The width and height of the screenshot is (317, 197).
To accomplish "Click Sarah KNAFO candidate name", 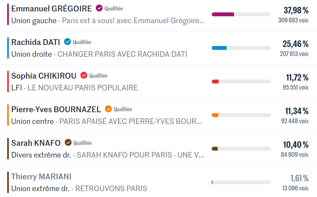I will pos(36,143).
